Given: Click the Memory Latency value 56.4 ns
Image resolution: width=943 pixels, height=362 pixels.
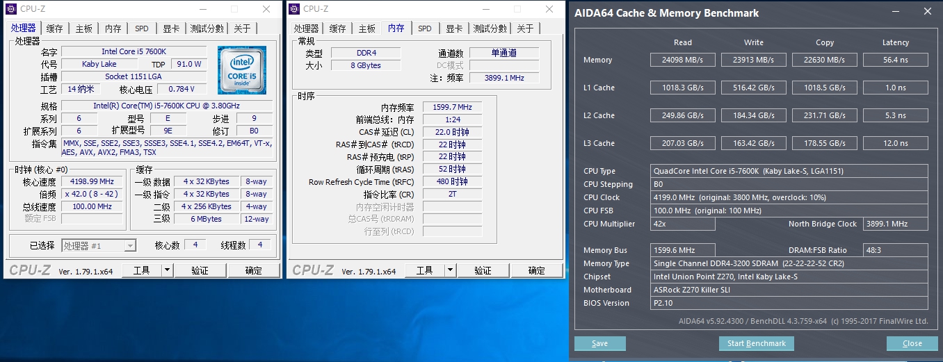Looking at the screenshot, I should [x=895, y=60].
